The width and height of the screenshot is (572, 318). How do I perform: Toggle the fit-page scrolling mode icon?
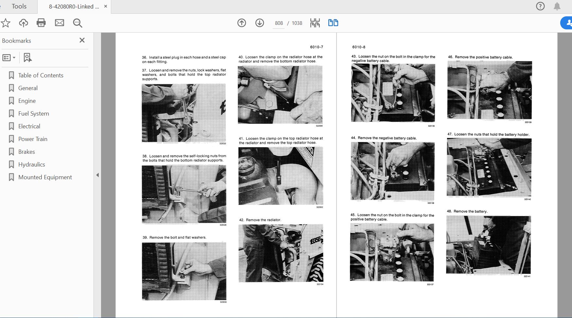[315, 23]
